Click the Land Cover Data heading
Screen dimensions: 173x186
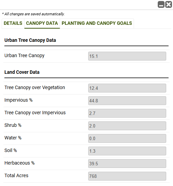tap(22, 72)
